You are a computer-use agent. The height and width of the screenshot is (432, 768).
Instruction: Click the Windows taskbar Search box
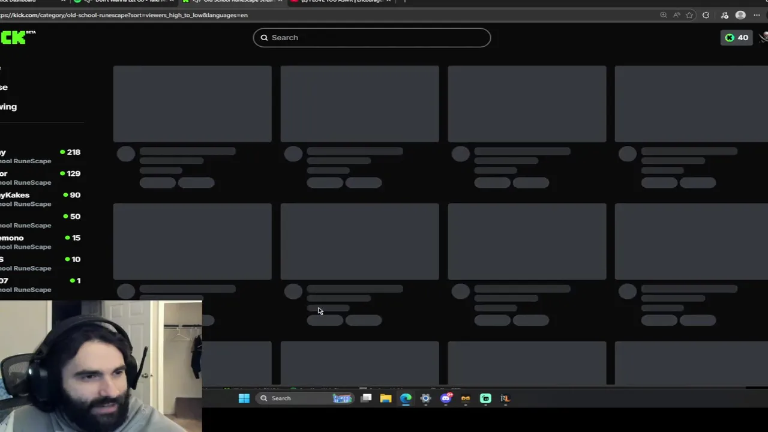coord(305,398)
